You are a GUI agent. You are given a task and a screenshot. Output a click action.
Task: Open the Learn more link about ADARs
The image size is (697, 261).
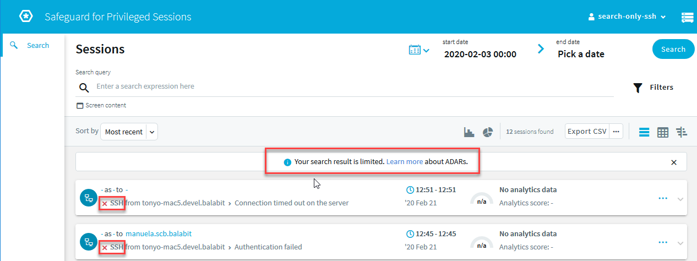click(x=404, y=162)
